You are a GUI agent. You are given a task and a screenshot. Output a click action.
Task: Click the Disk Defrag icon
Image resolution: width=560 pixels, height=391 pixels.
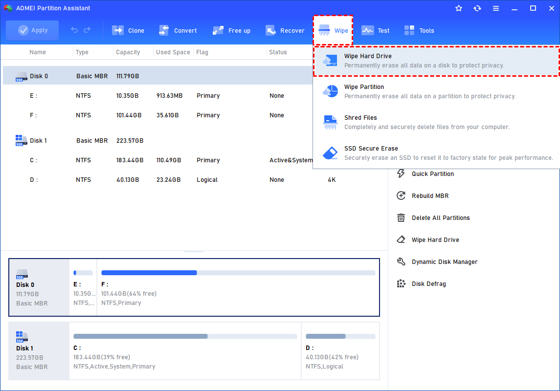tap(401, 283)
